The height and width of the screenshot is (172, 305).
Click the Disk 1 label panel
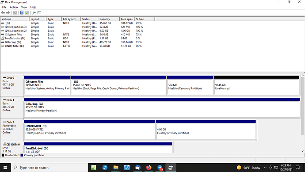click(x=12, y=107)
